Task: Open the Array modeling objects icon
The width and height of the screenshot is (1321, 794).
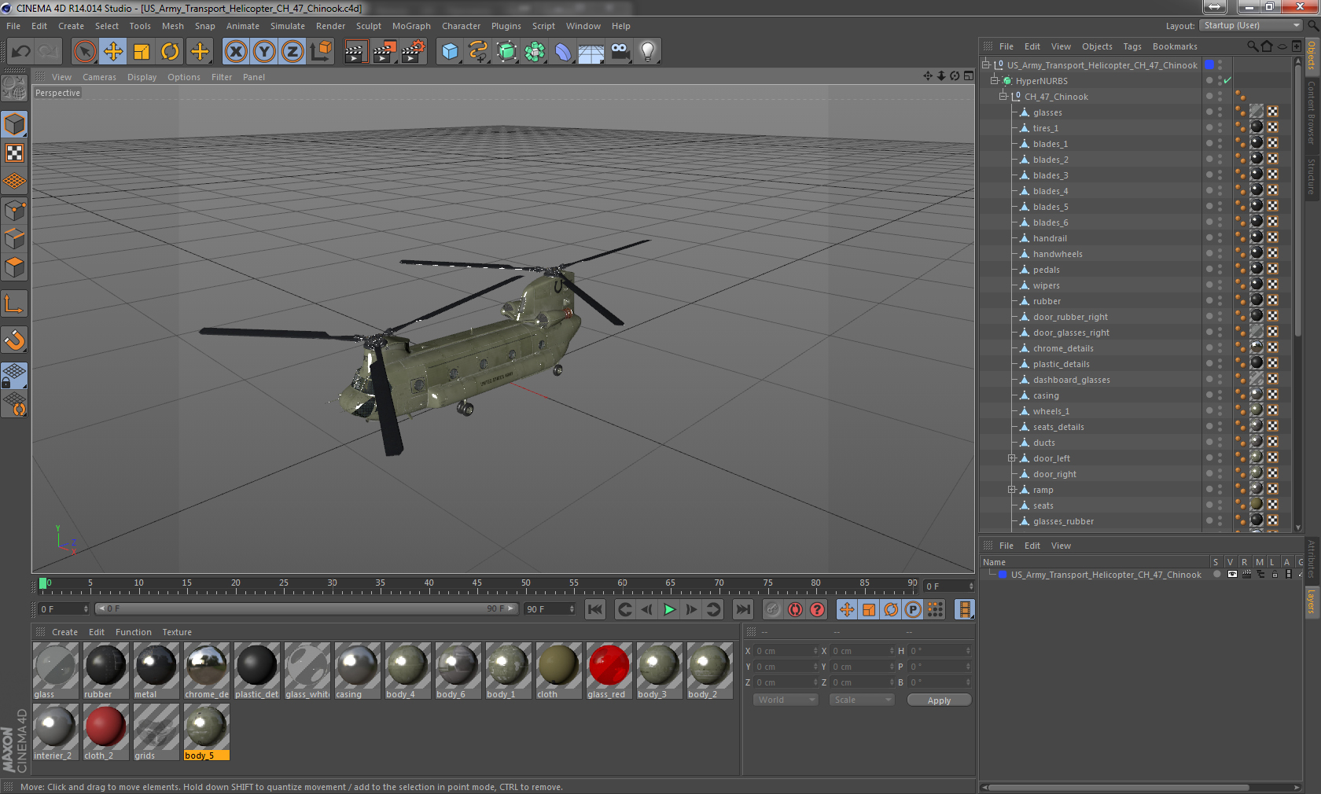Action: pos(535,52)
